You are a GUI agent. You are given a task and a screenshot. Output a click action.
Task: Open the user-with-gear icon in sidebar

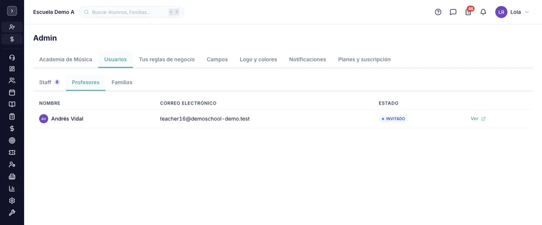[x=12, y=164]
